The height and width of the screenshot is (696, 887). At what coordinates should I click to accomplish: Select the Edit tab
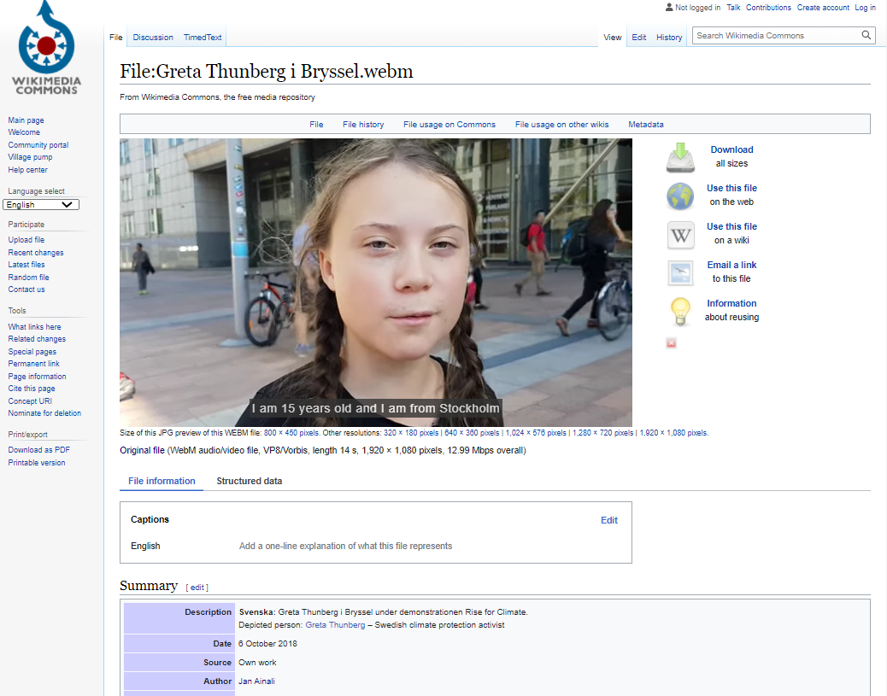tap(638, 38)
